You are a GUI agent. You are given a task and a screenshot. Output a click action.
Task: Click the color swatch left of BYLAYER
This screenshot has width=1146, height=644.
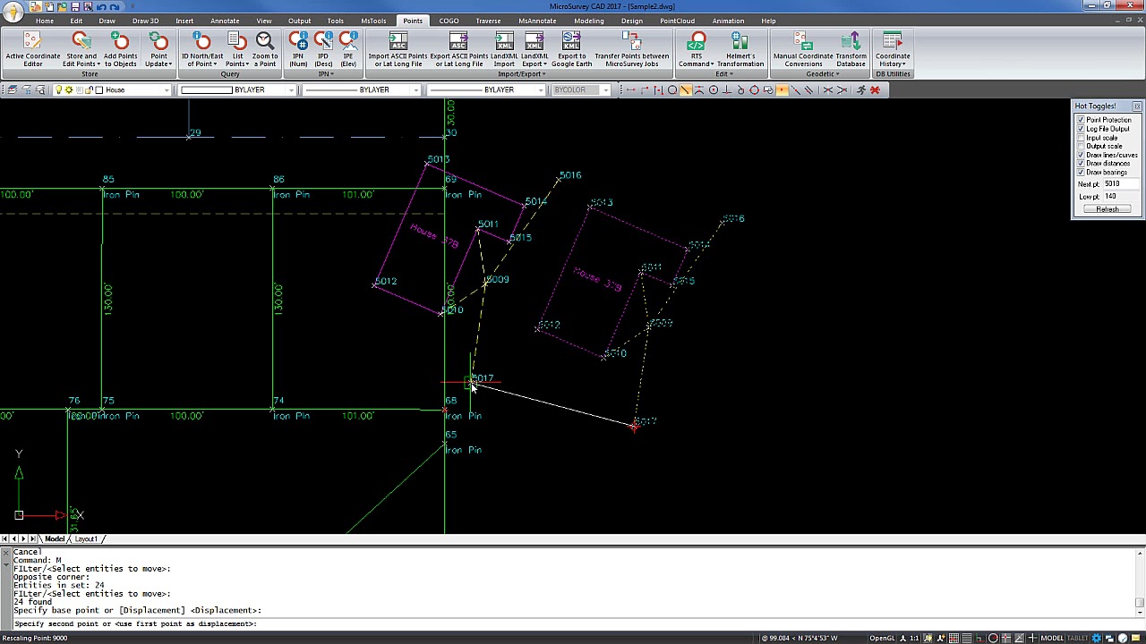click(206, 90)
